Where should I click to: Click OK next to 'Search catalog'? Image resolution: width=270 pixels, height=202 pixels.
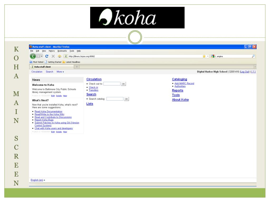click(126, 99)
